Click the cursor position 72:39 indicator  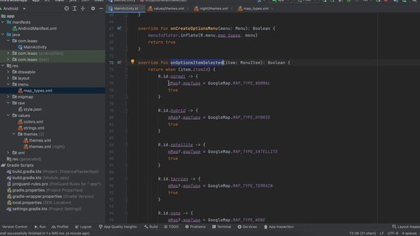(362, 233)
